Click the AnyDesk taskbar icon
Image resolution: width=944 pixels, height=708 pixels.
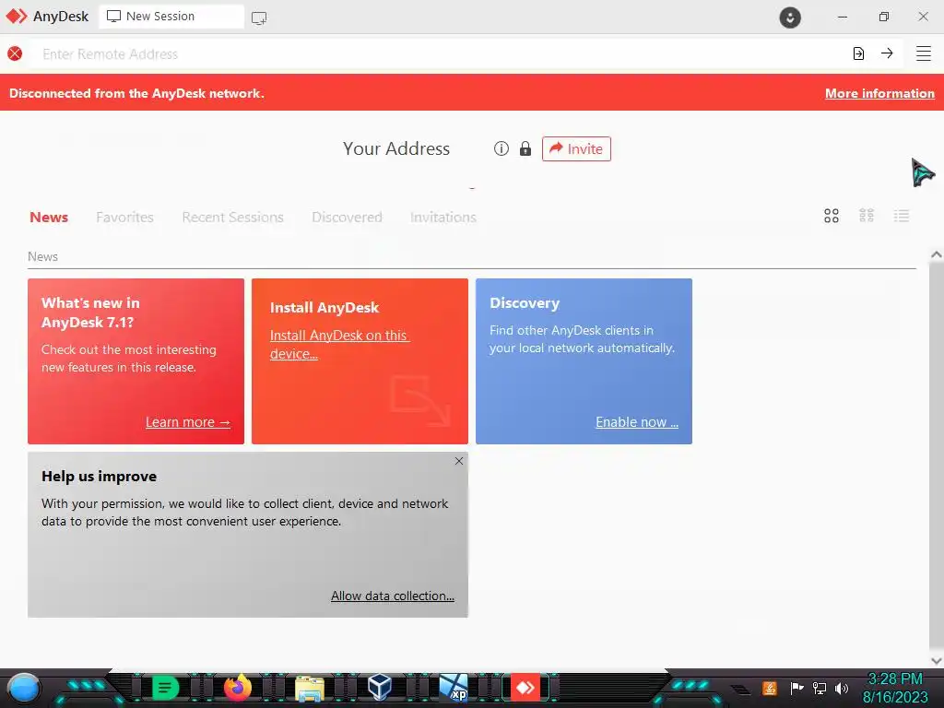tap(525, 688)
